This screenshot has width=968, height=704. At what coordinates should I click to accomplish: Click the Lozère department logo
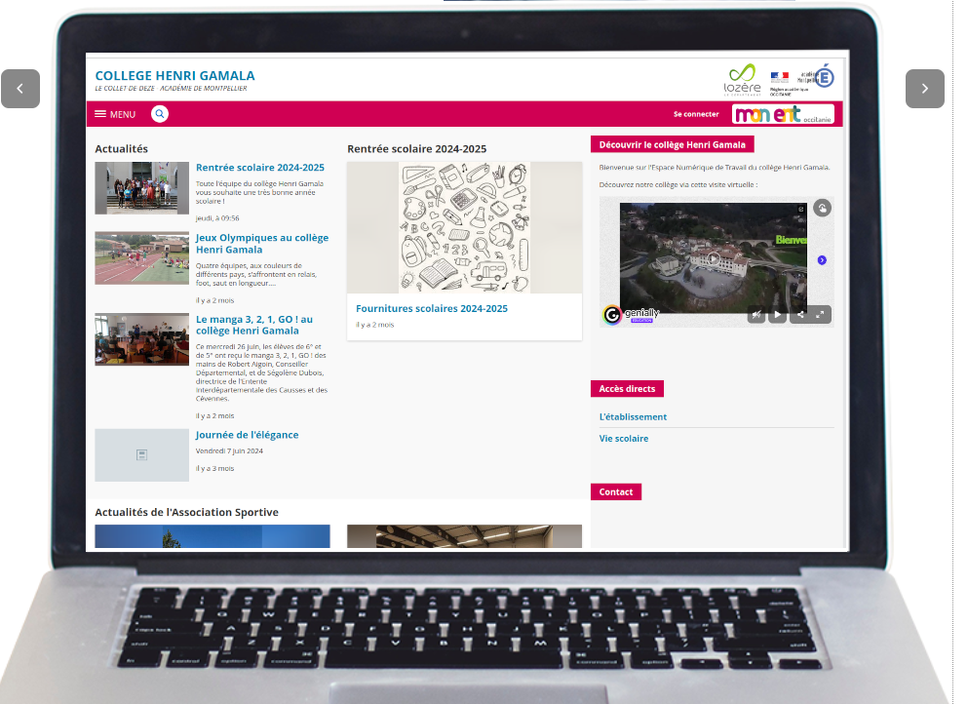(x=742, y=78)
